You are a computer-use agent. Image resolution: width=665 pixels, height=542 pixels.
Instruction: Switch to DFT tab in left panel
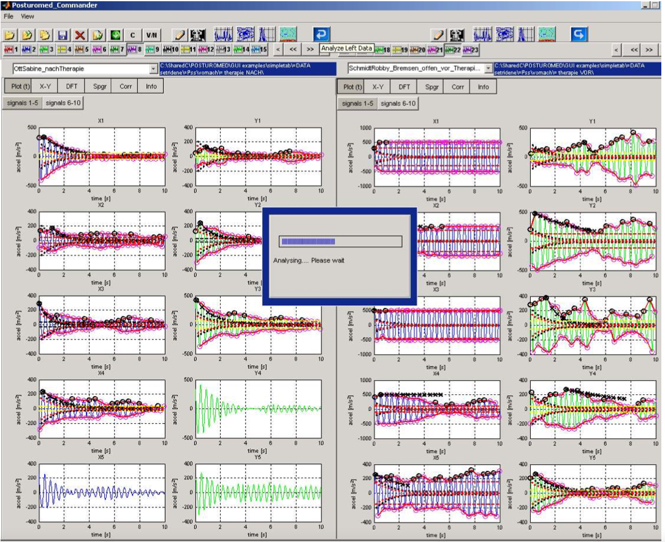[72, 86]
